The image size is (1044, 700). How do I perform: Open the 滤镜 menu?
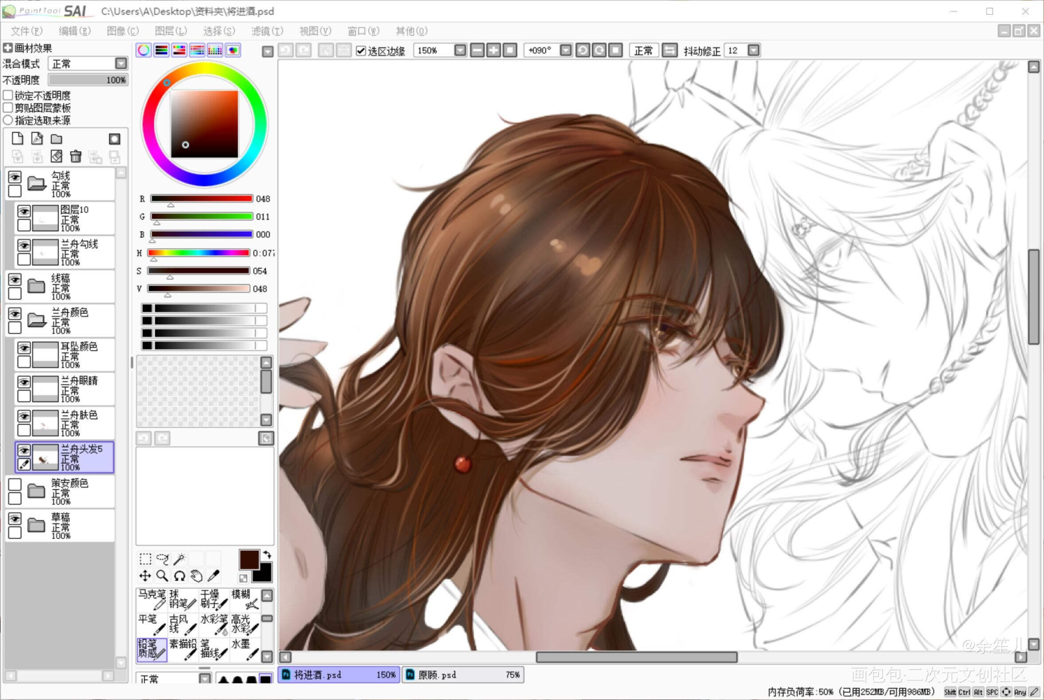(x=267, y=31)
